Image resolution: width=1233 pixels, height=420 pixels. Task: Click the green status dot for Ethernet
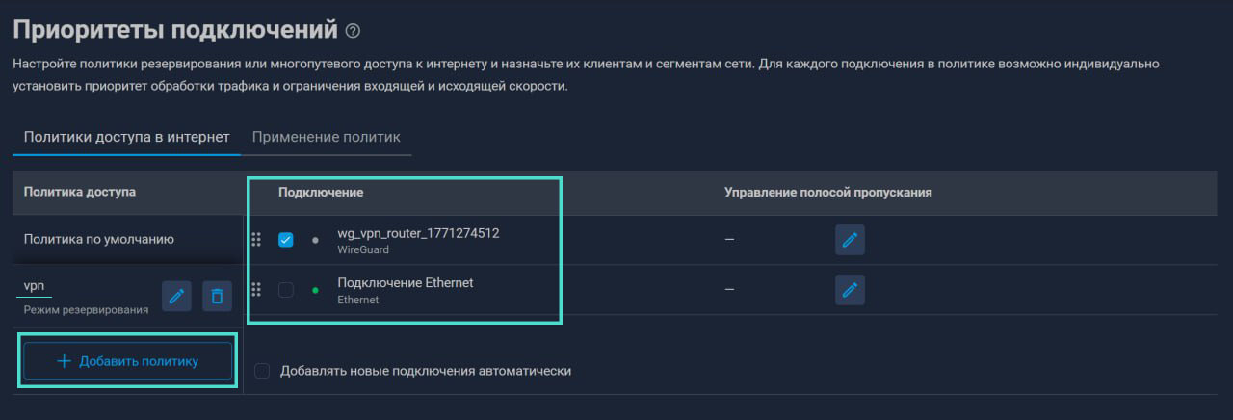[x=315, y=290]
